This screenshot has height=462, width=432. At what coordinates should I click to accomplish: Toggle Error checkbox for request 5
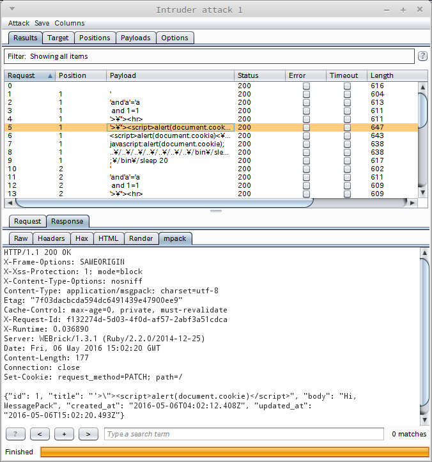(x=306, y=127)
